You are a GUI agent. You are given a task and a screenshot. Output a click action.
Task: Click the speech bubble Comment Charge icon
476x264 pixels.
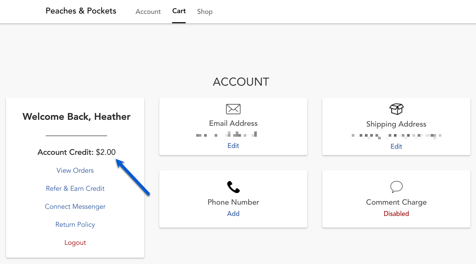[x=396, y=187]
